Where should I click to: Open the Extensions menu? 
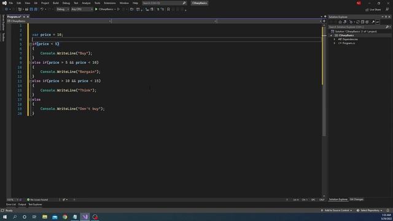[x=110, y=3]
